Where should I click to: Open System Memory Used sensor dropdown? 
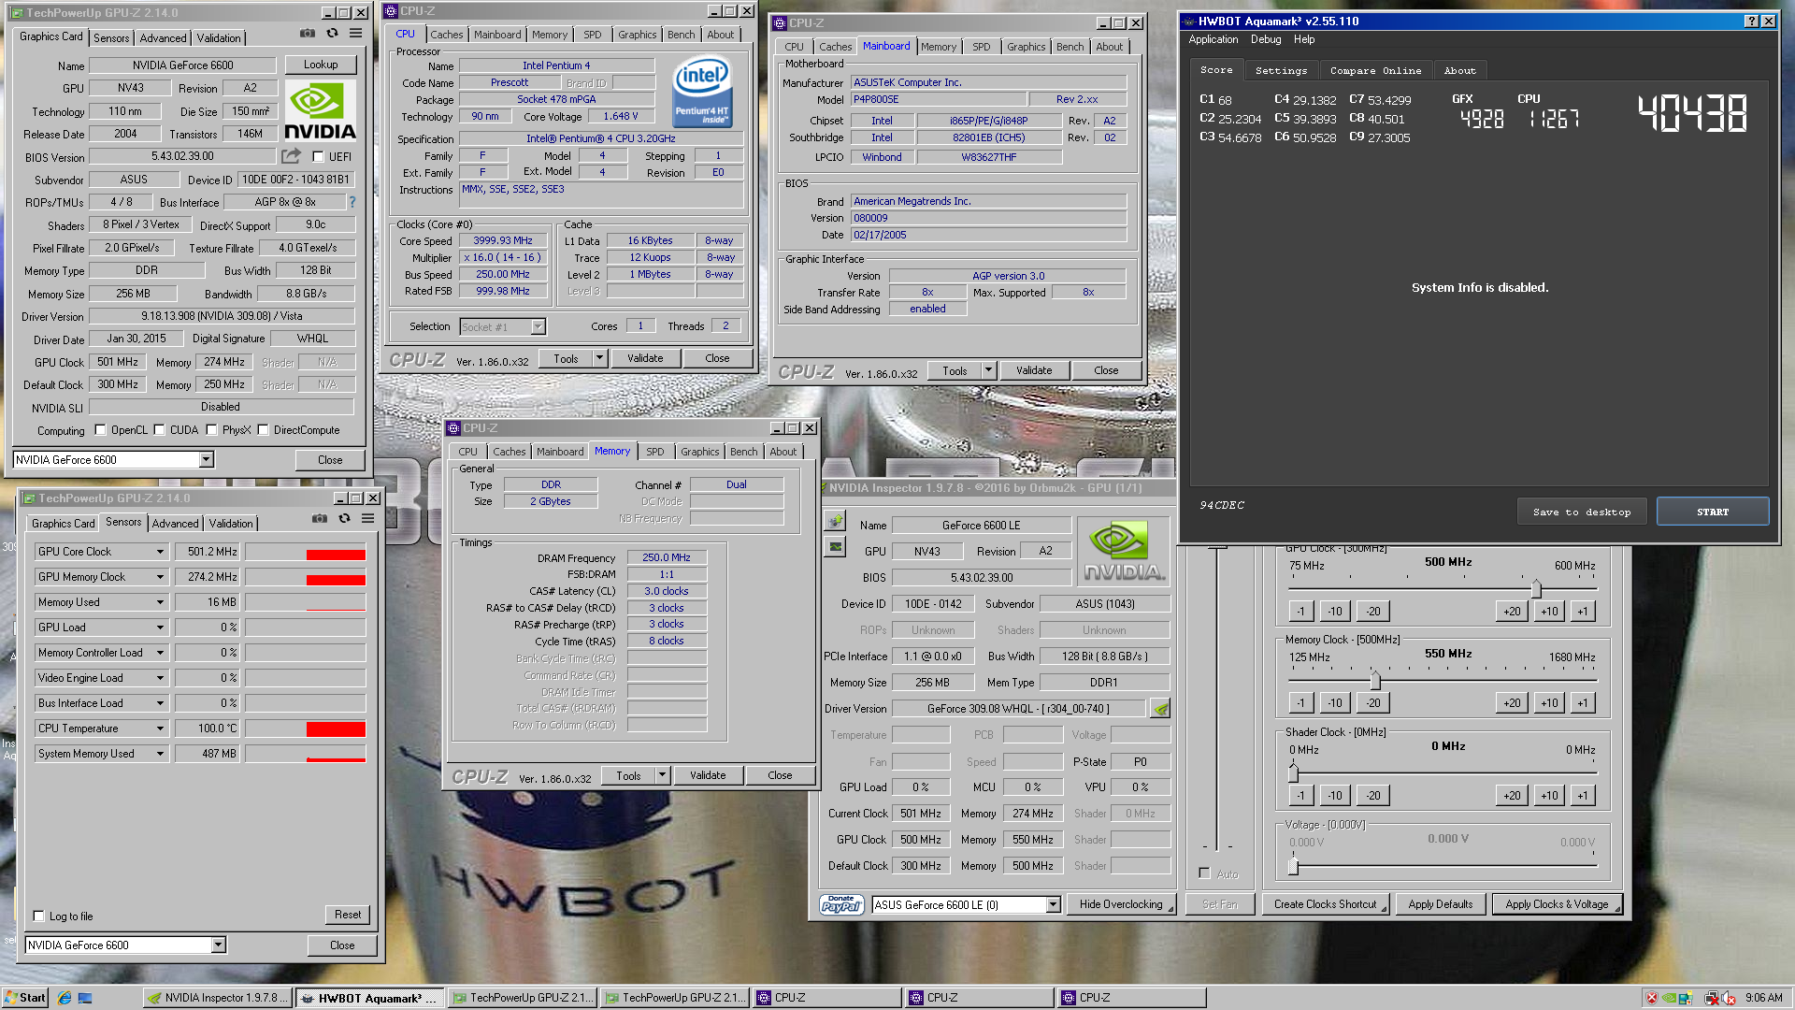(160, 754)
